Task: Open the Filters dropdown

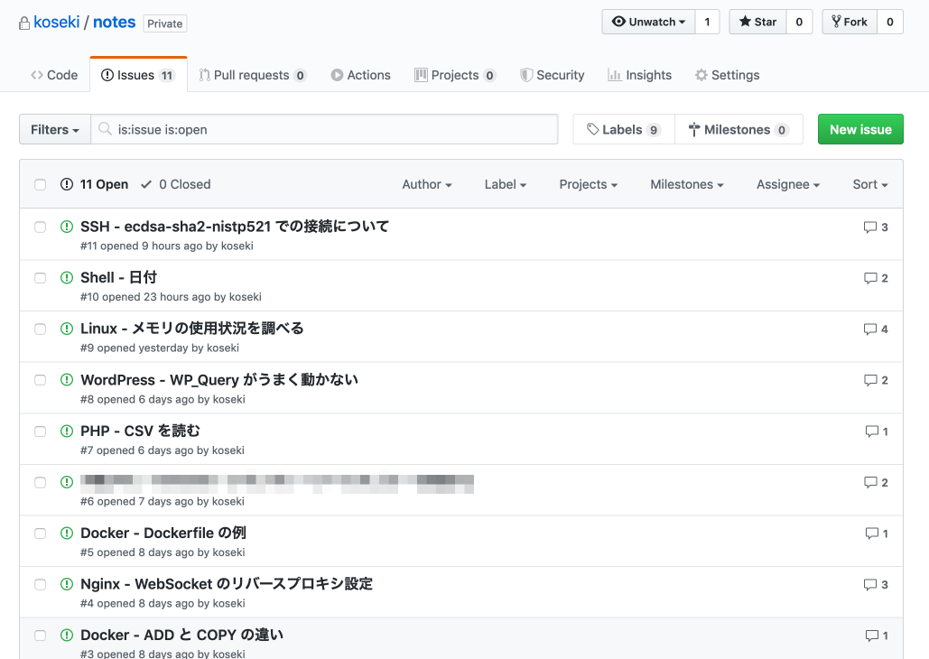Action: [55, 129]
